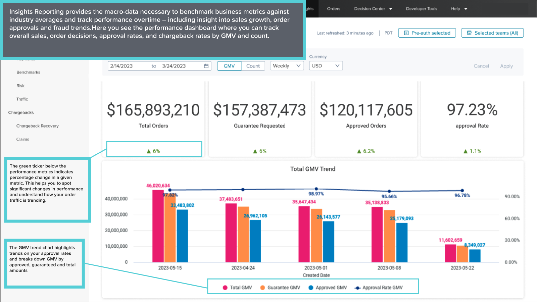Click the Cancel button

(481, 66)
